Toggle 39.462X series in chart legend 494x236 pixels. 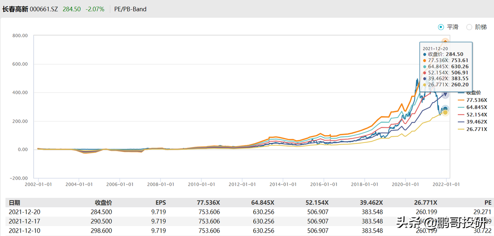(472, 122)
